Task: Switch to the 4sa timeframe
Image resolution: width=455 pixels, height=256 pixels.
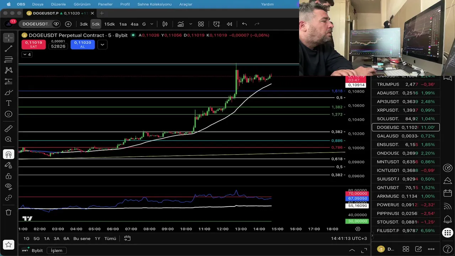Action: click(x=134, y=24)
